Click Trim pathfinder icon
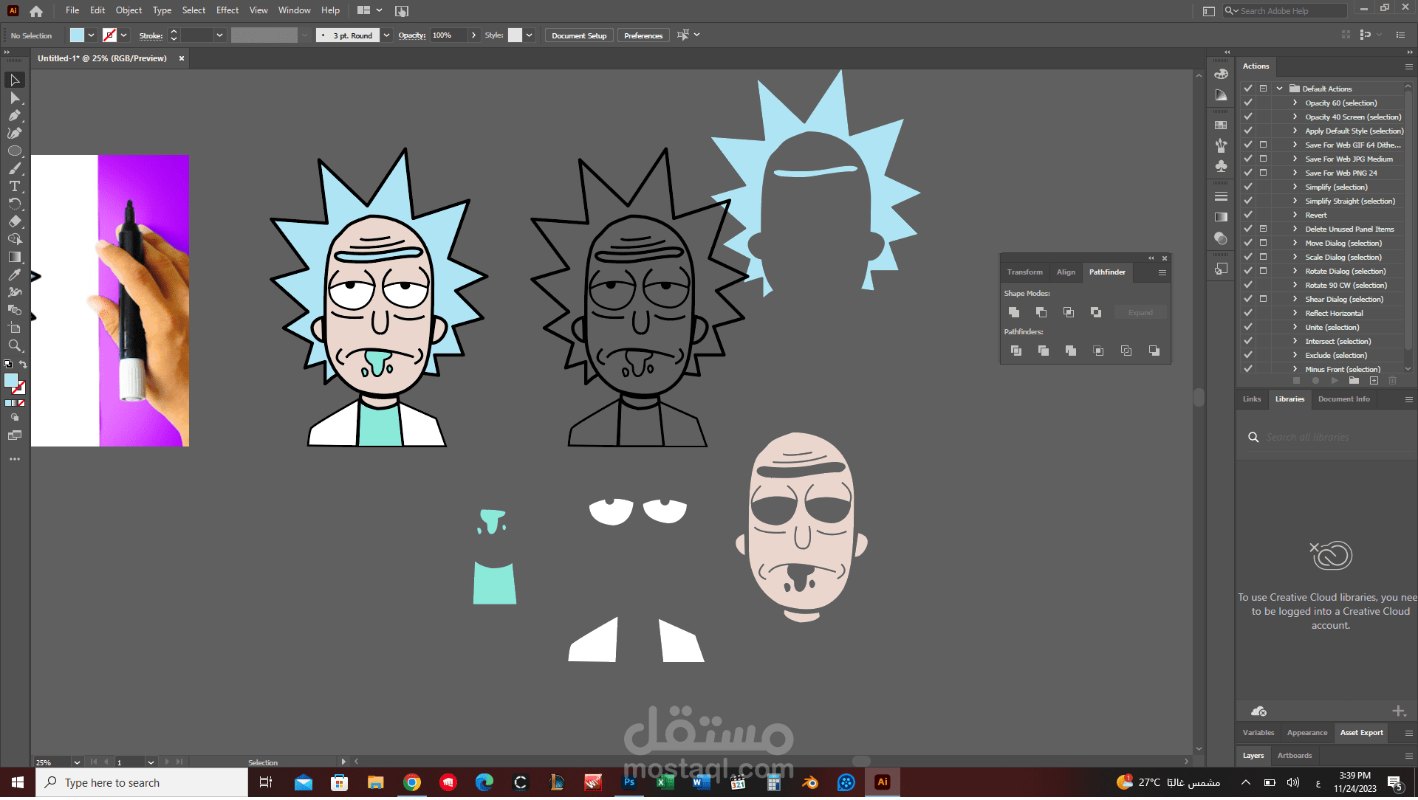This screenshot has width=1418, height=800. [x=1044, y=351]
